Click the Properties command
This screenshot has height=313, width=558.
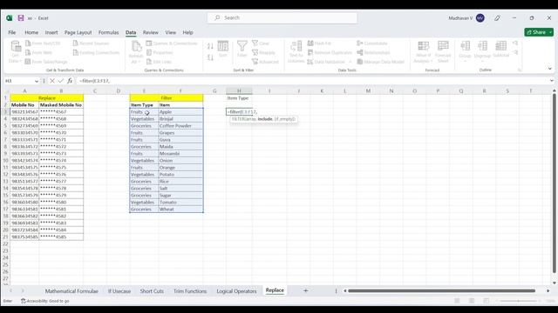pyautogui.click(x=160, y=52)
